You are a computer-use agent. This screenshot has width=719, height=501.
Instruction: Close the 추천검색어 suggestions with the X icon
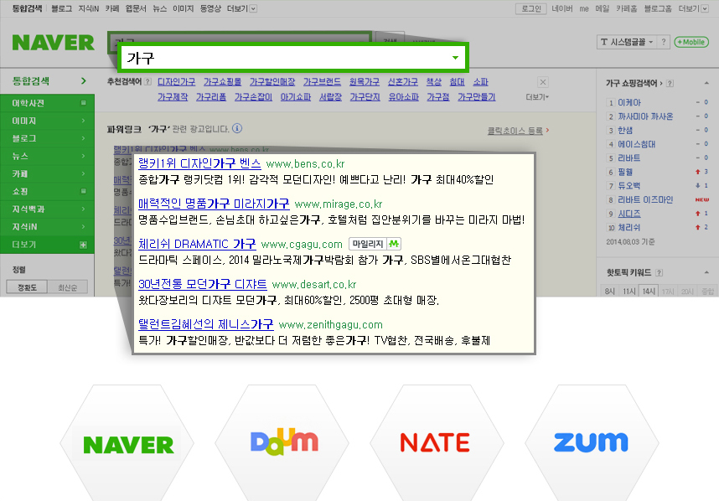point(543,82)
